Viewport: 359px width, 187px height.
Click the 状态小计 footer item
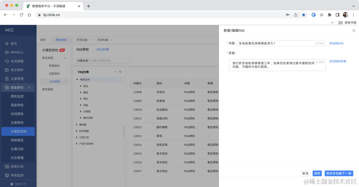point(18,184)
